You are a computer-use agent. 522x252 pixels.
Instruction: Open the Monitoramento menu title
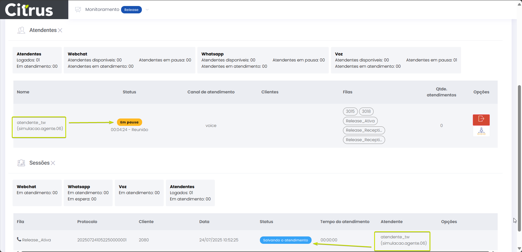102,10
